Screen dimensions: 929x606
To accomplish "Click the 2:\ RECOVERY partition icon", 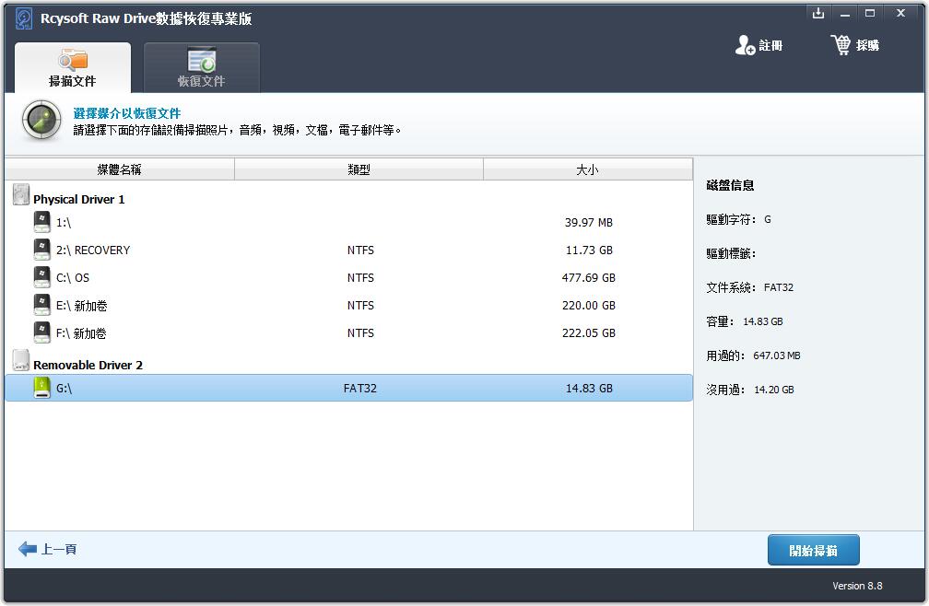I will tap(42, 250).
